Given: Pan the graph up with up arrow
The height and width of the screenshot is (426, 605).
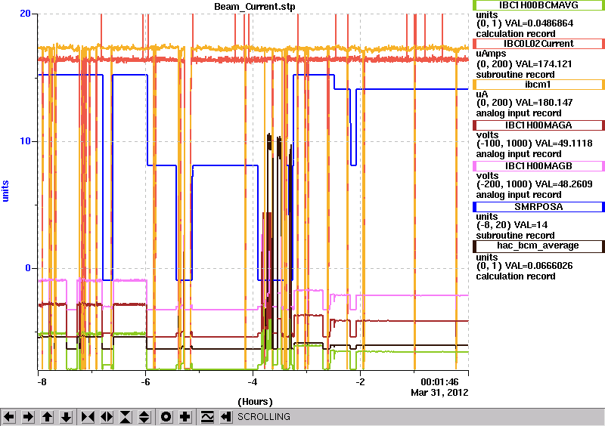Looking at the screenshot, I should click(47, 417).
